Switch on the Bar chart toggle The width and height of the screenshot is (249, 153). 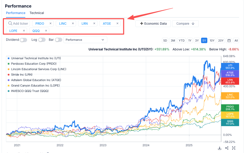tap(59, 40)
